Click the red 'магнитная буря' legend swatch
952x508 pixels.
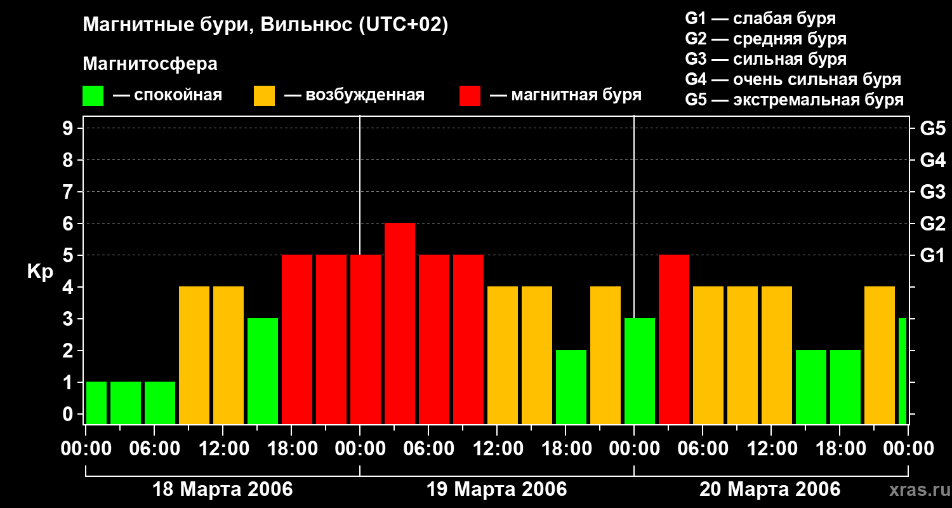(470, 96)
